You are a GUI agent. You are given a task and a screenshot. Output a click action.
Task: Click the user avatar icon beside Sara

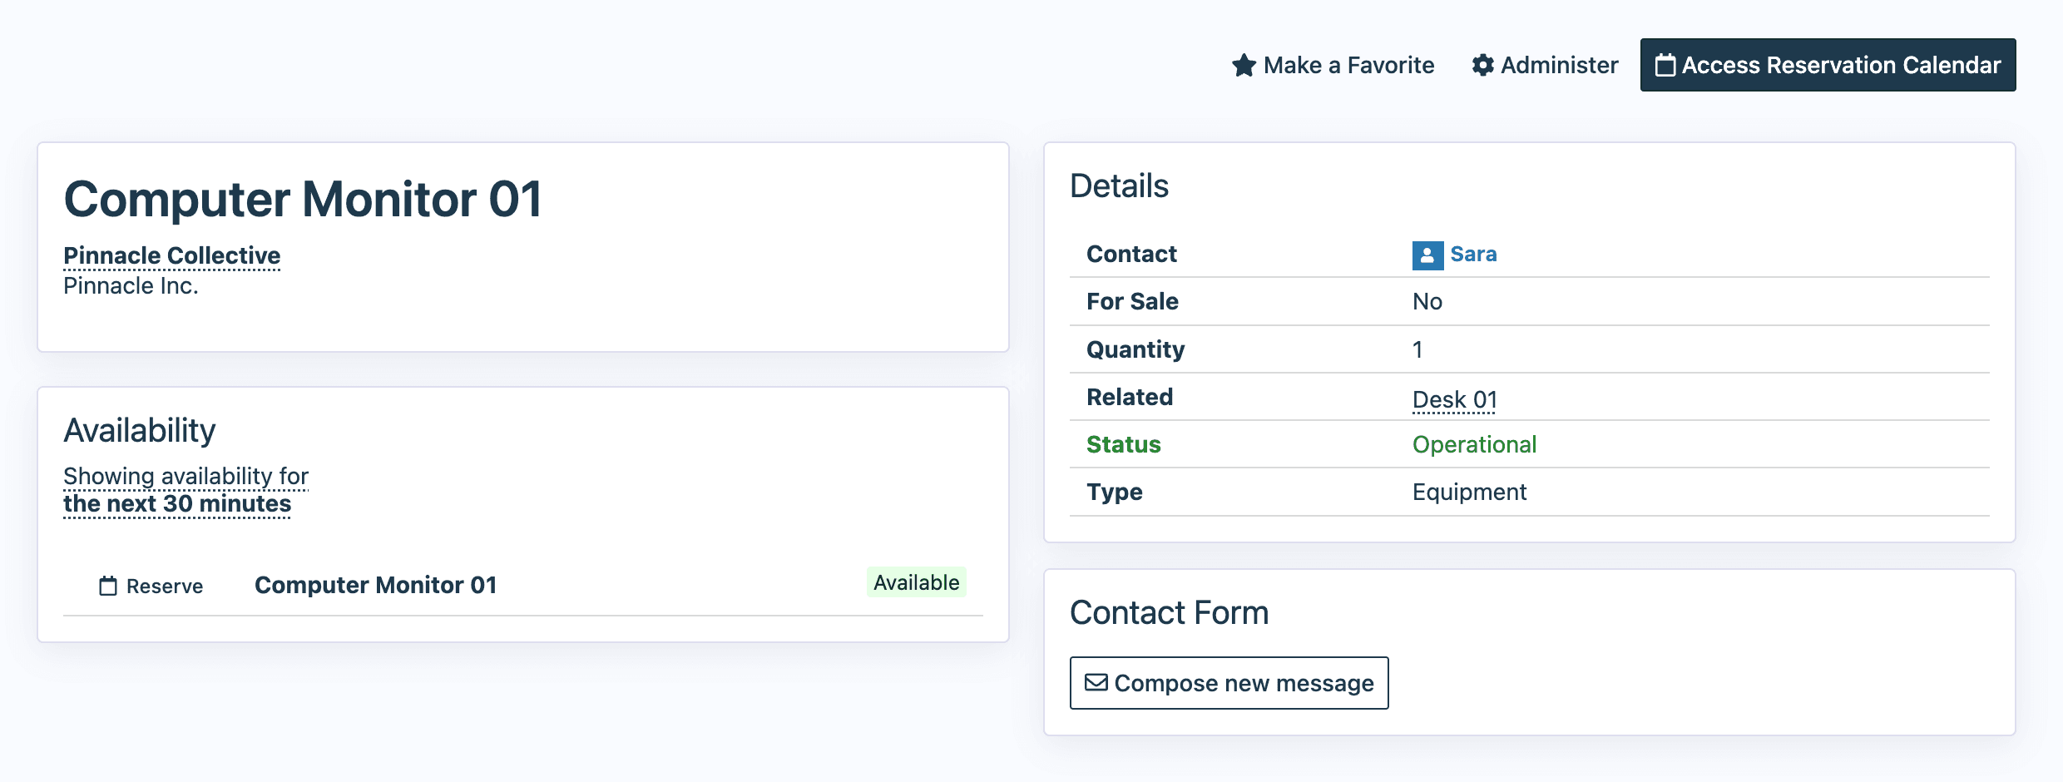[1427, 255]
